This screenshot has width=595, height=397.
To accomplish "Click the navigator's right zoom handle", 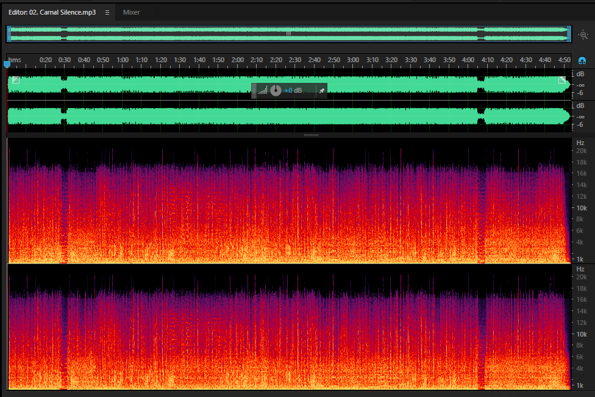I will [569, 34].
